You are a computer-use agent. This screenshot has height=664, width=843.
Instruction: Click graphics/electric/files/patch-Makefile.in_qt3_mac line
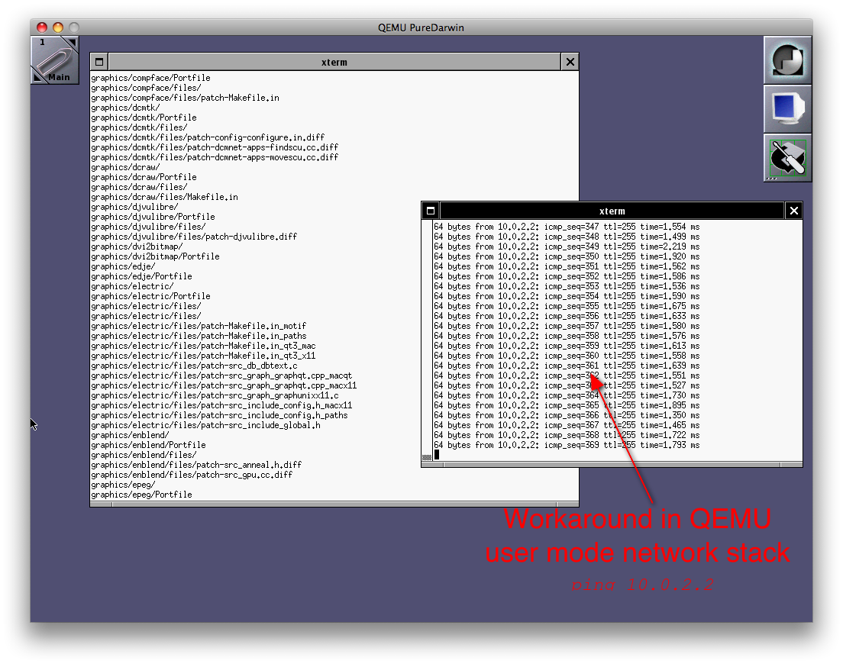(203, 346)
